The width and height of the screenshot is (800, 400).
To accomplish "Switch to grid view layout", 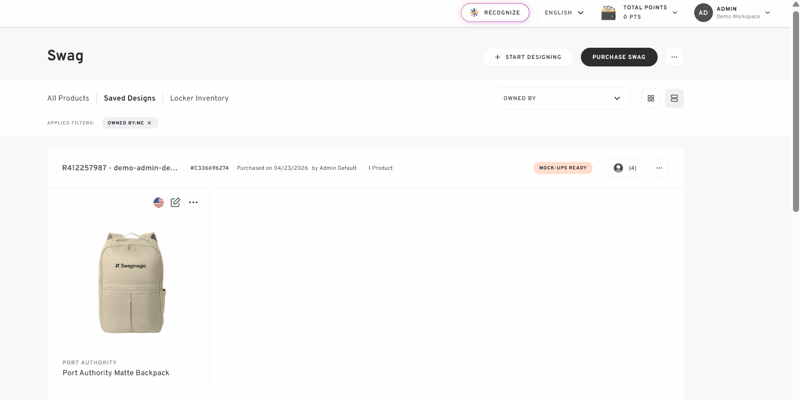I will pos(651,98).
